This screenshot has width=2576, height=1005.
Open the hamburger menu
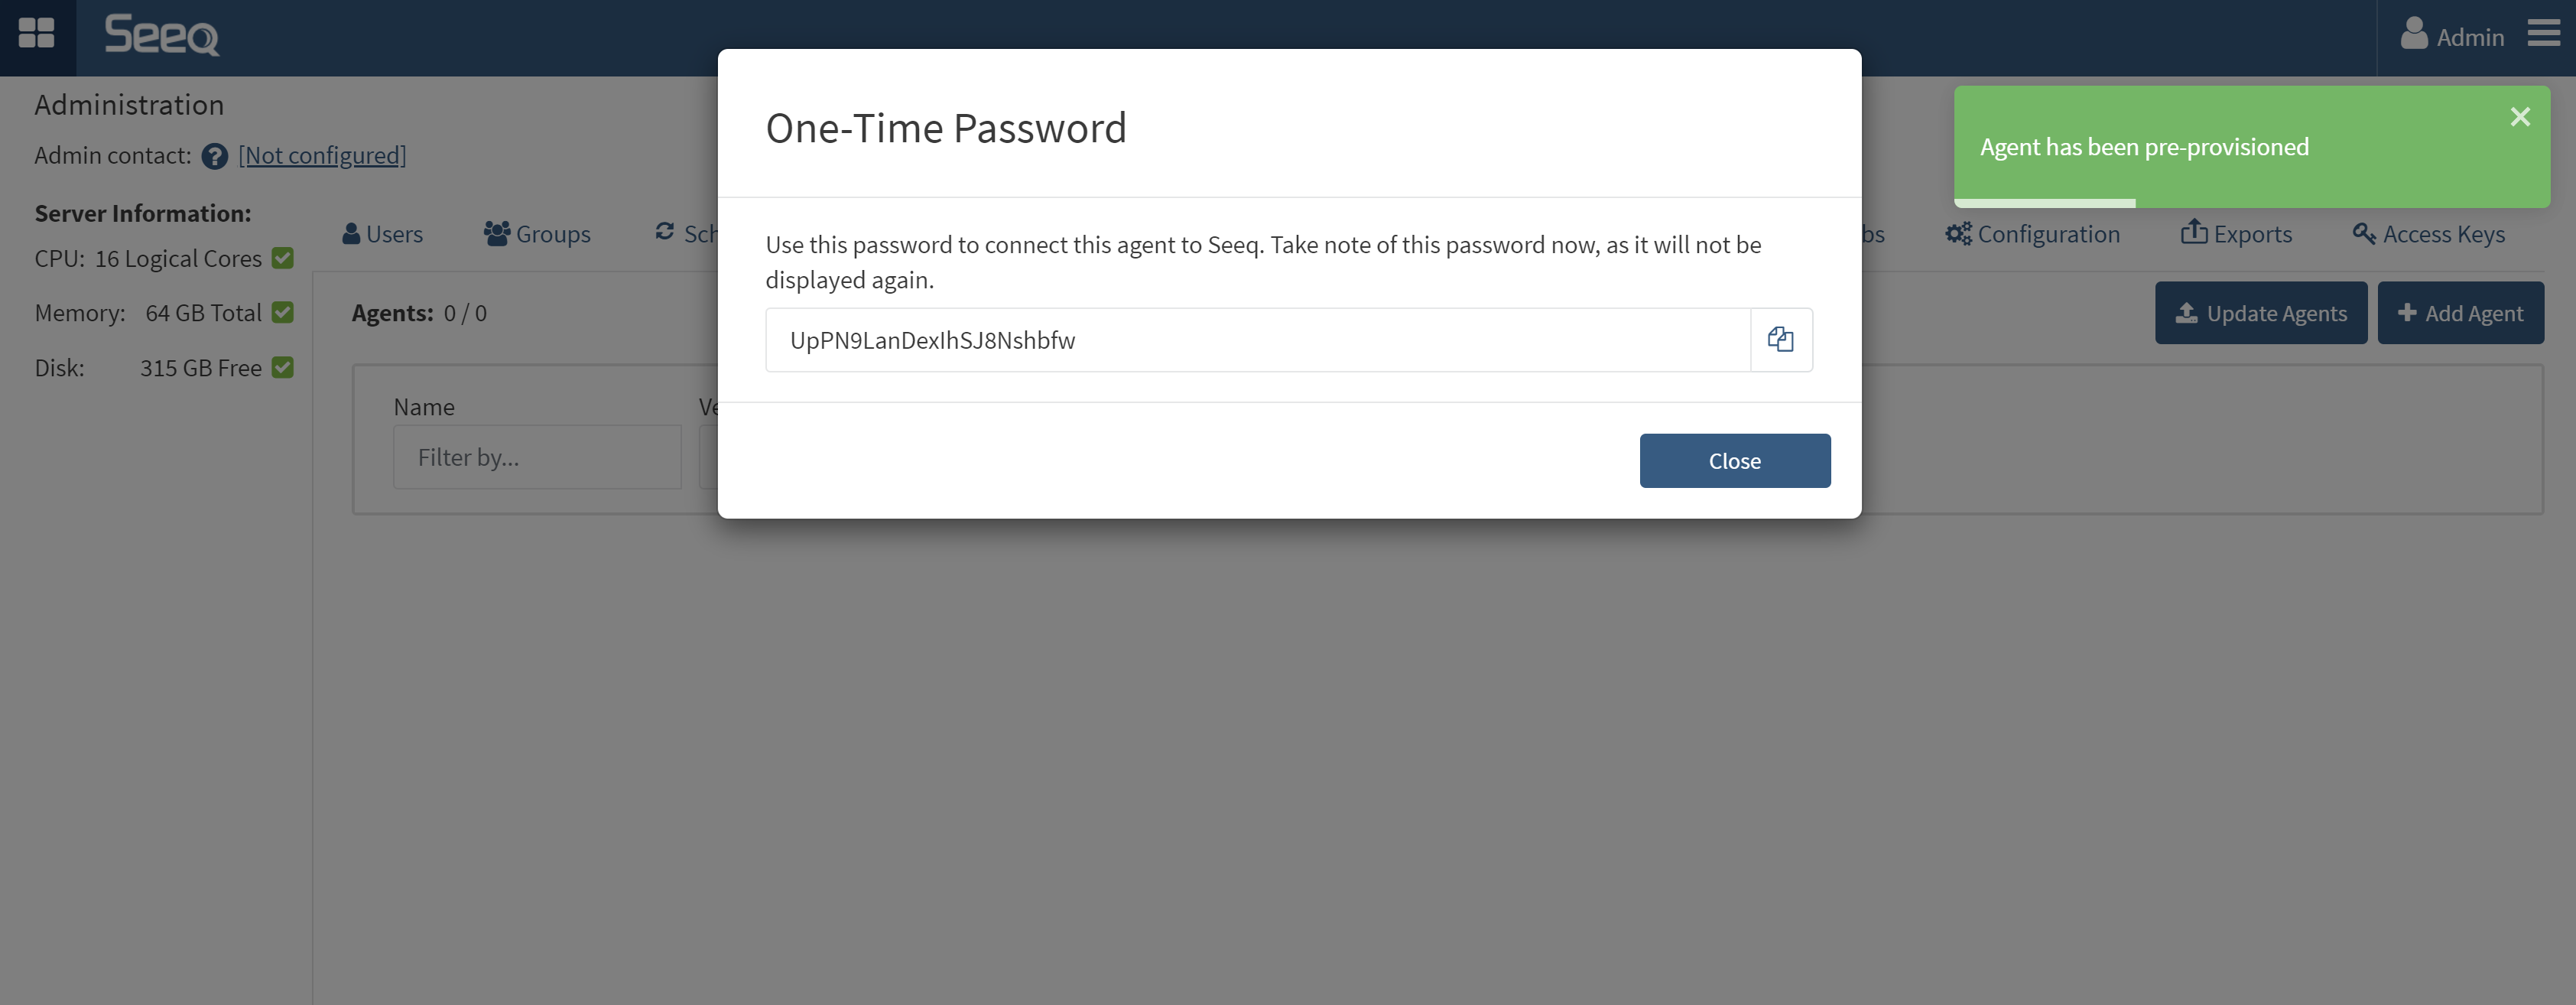pos(2543,34)
